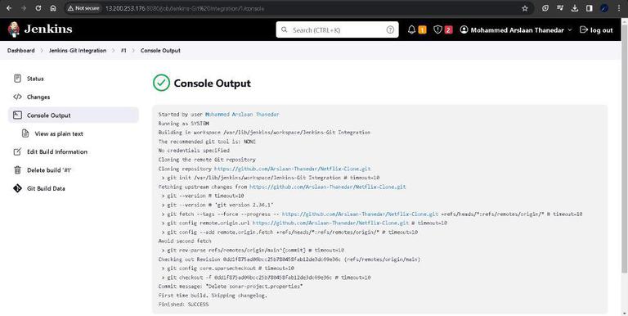Click the plain text file icon
The image size is (628, 316).
click(25, 133)
